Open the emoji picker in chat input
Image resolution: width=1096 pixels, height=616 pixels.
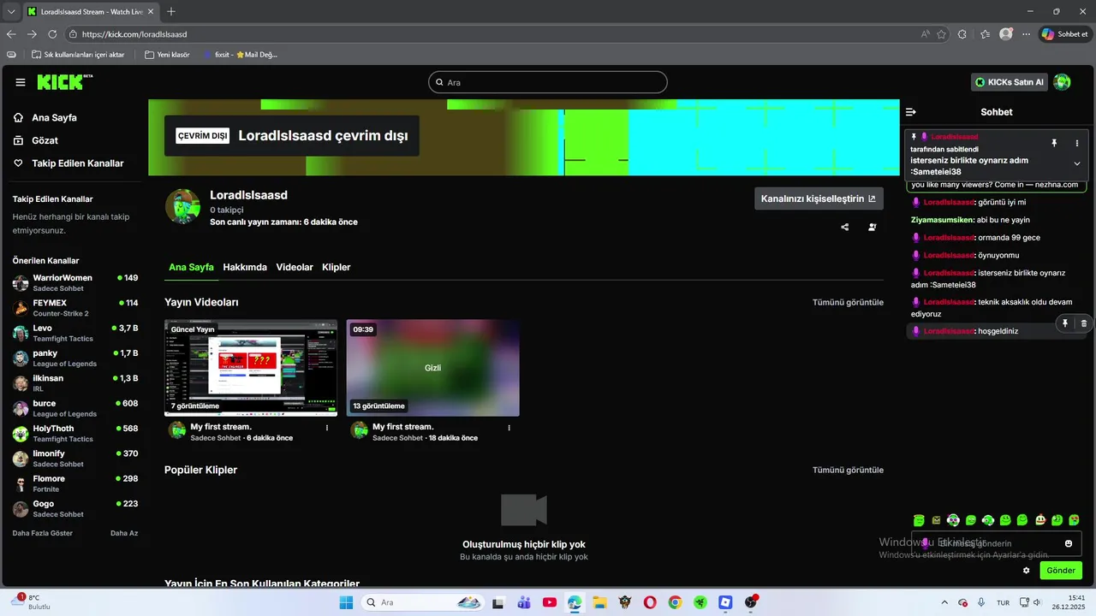click(x=1069, y=543)
